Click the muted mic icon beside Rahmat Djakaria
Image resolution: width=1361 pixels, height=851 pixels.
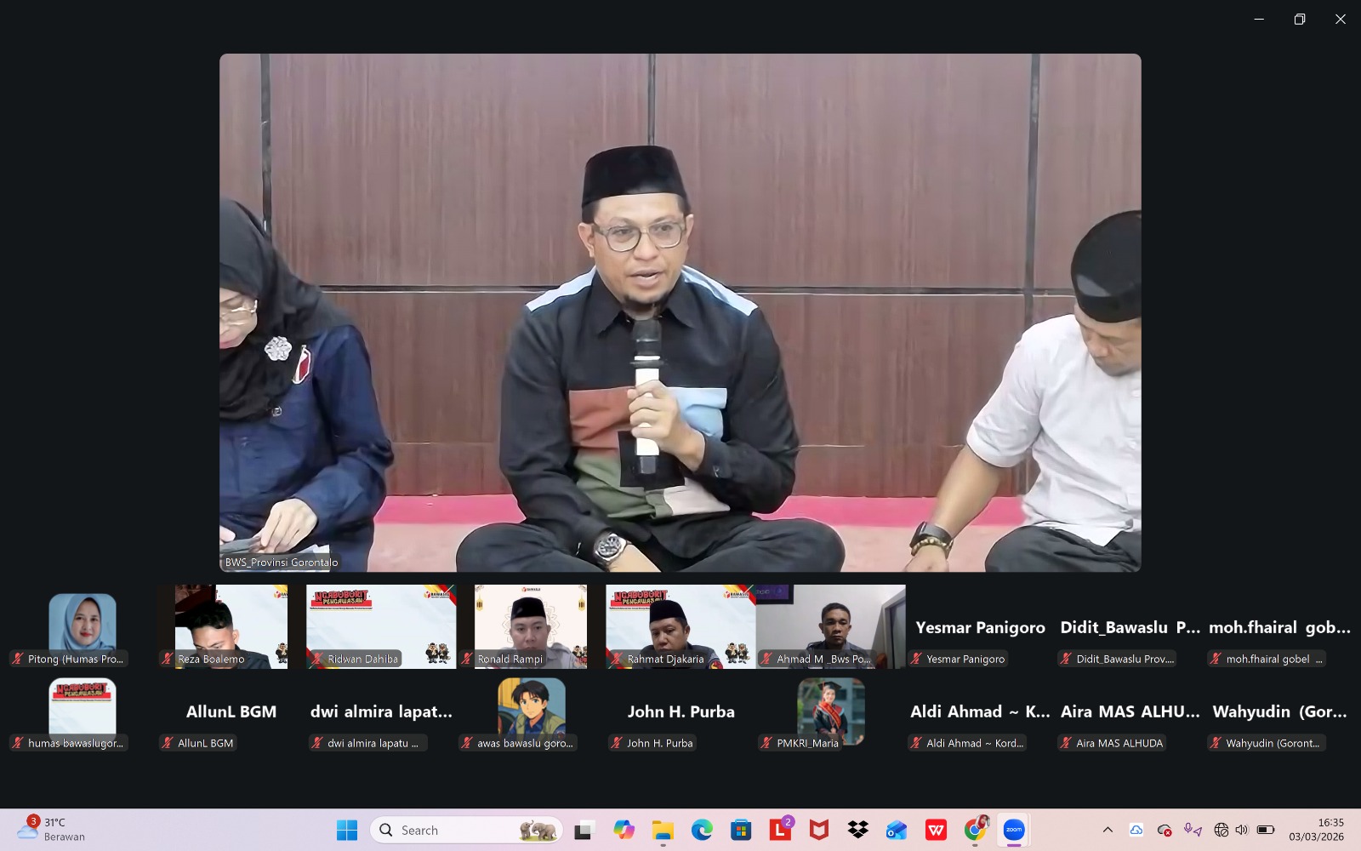[x=617, y=659]
